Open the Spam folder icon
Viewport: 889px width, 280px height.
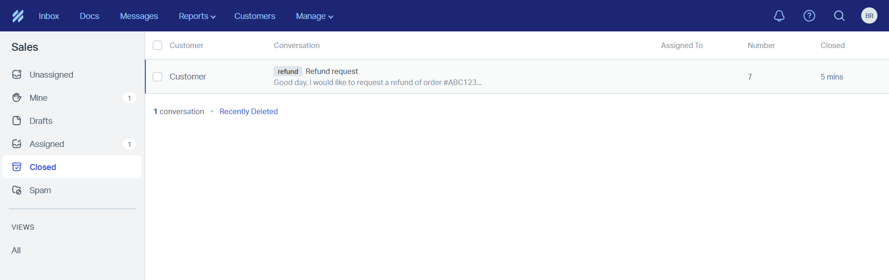pos(17,190)
